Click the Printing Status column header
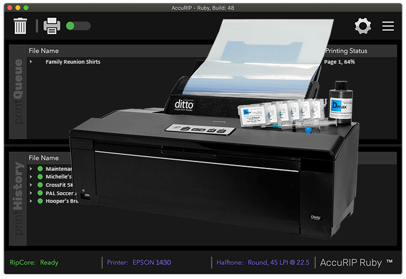Image resolution: width=406 pixels, height=279 pixels. click(x=346, y=51)
